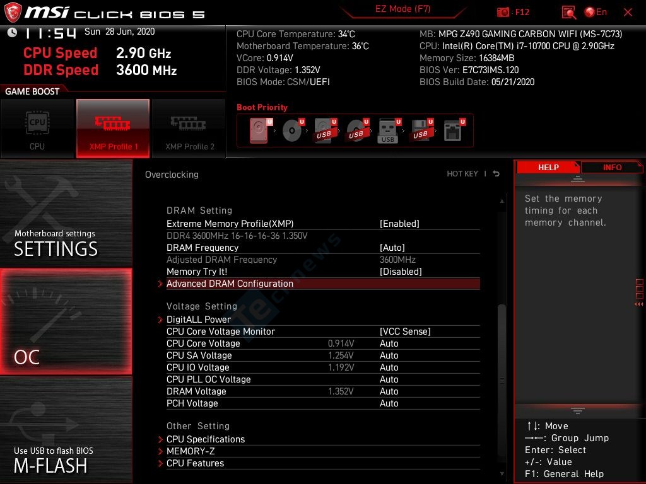Select the USB key boot device
646x484 pixels.
(389, 130)
